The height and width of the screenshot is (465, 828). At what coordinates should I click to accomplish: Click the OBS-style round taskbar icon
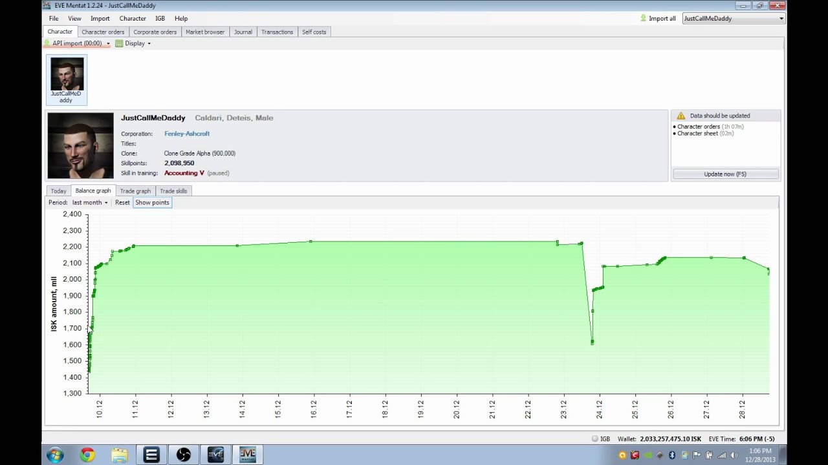coord(184,455)
